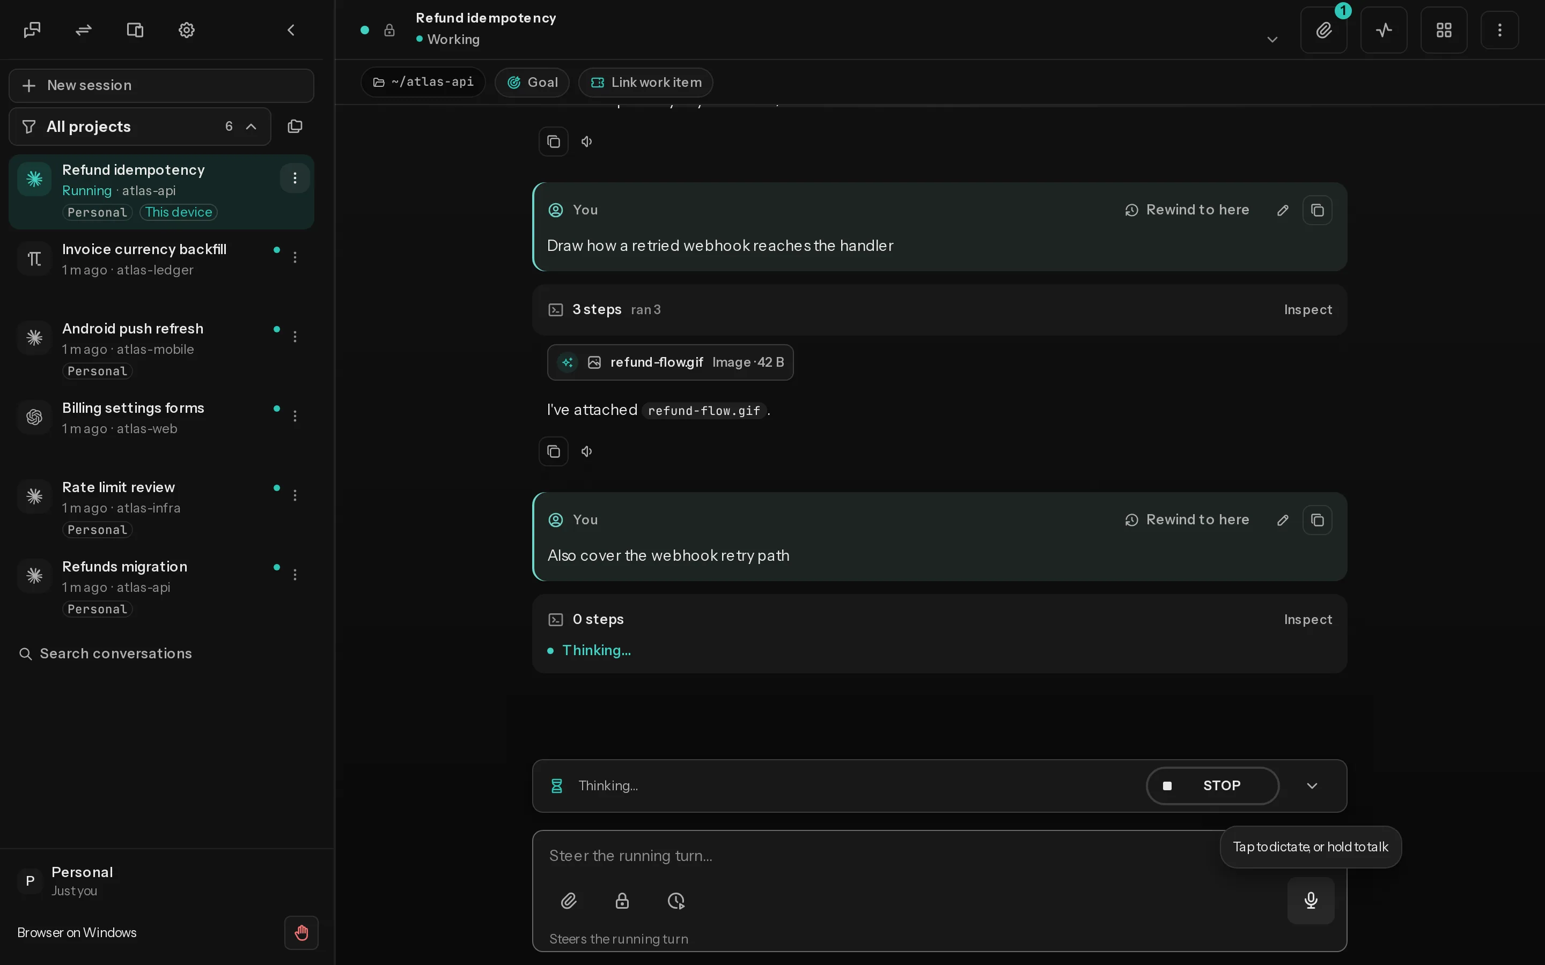Click the Goal chip
The height and width of the screenshot is (965, 1545).
532,83
